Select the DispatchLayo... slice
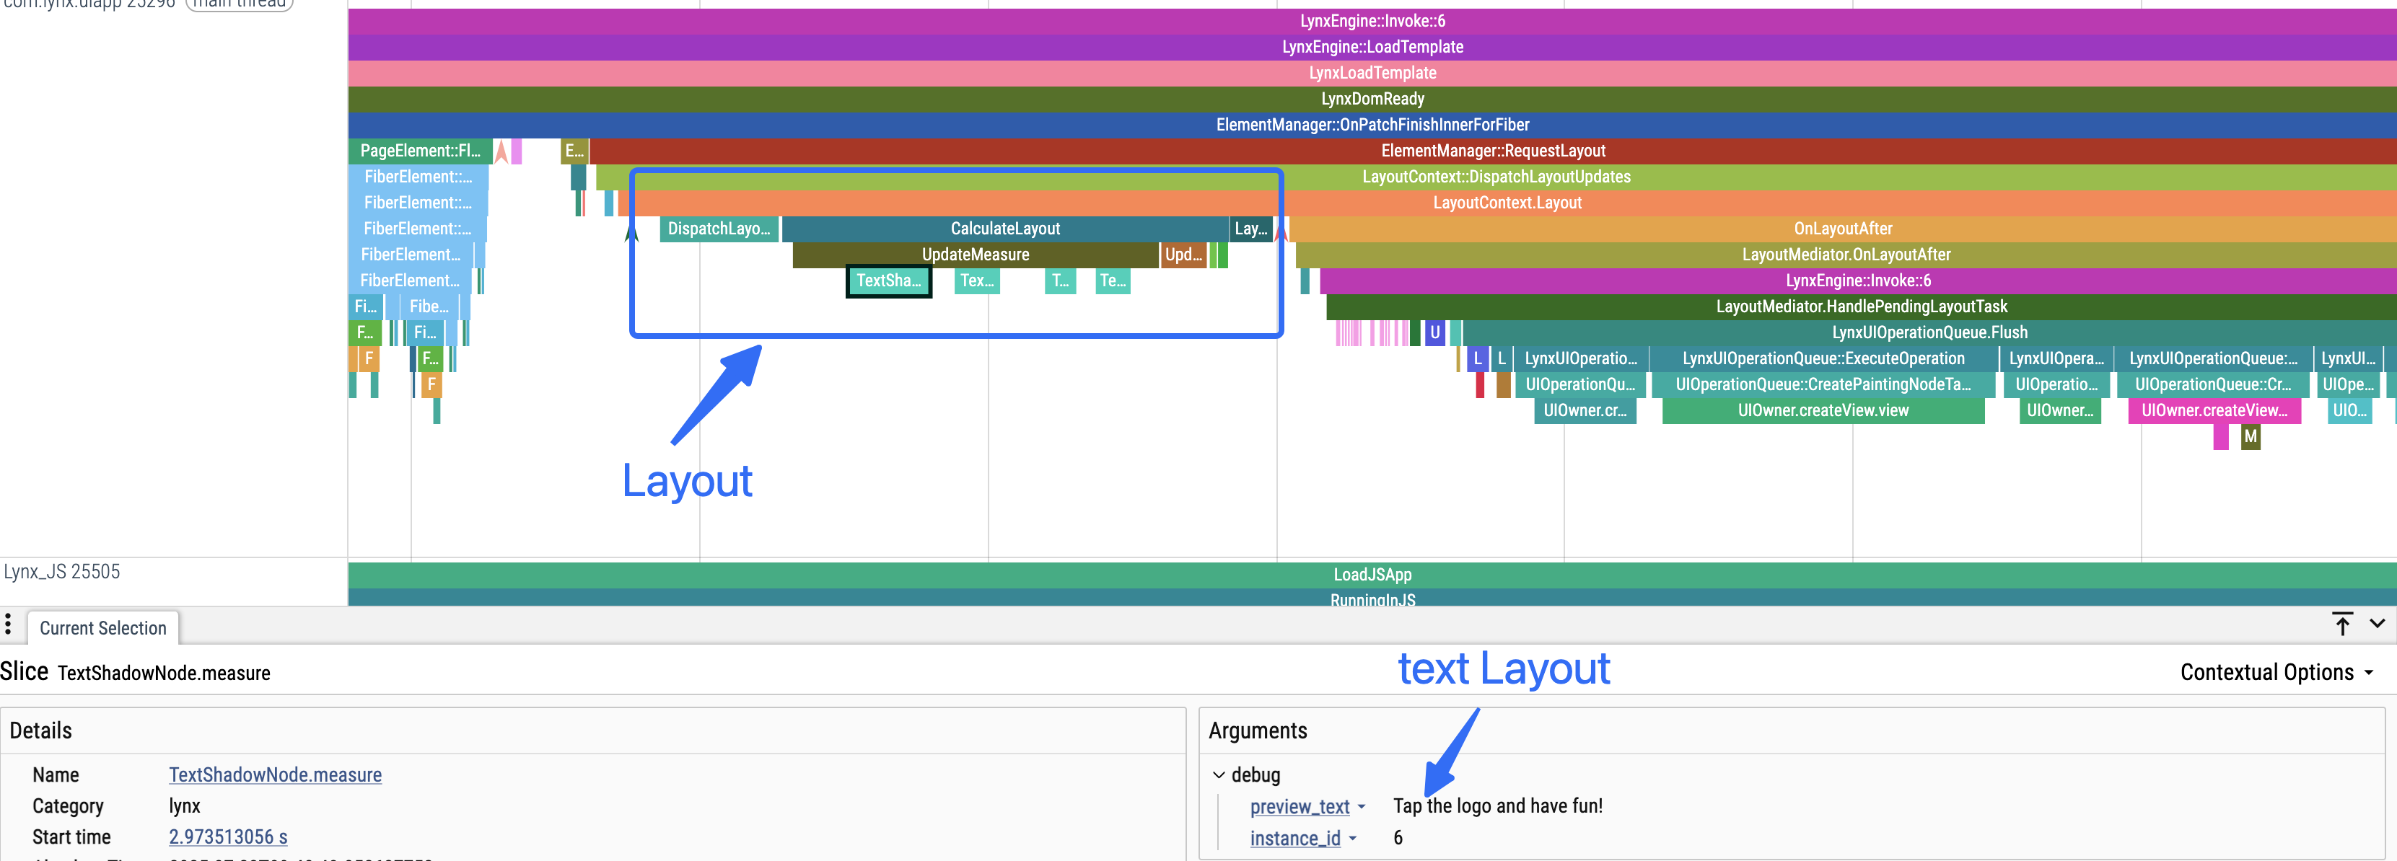Viewport: 2397px width, 861px height. pyautogui.click(x=719, y=229)
